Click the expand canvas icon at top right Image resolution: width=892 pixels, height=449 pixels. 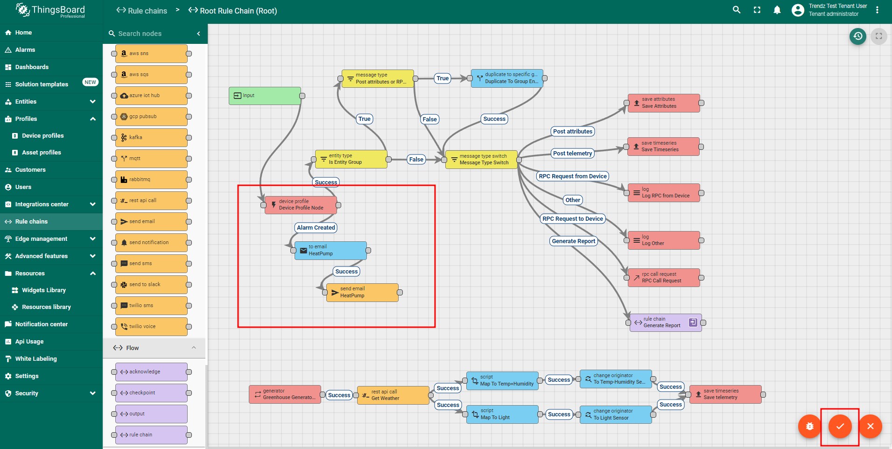tap(879, 36)
